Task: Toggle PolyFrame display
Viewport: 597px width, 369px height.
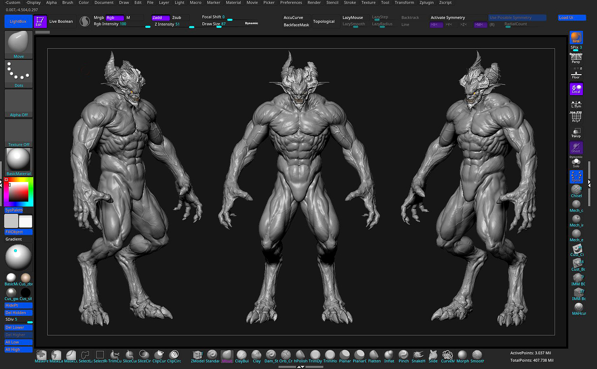Action: click(x=576, y=117)
